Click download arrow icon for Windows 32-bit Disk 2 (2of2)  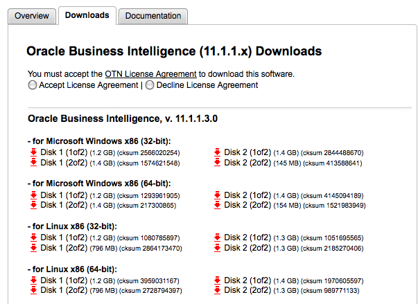[217, 163]
